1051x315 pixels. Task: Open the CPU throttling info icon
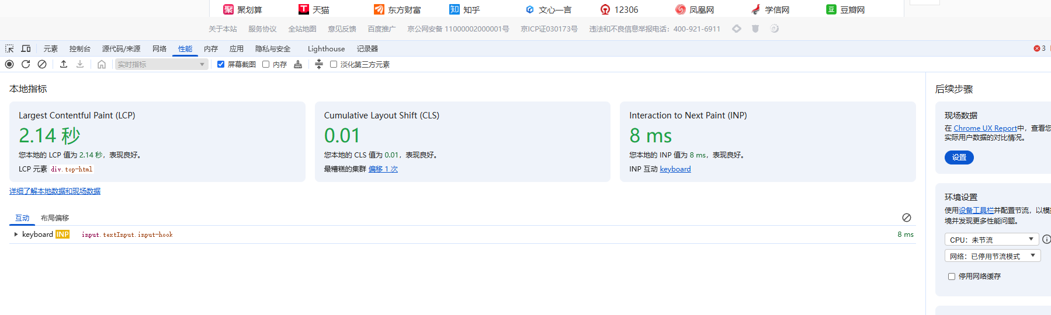pyautogui.click(x=1046, y=239)
